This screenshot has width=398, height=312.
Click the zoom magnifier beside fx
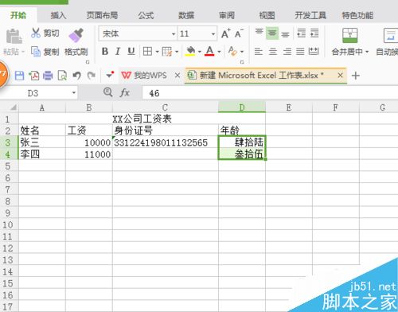tap(107, 92)
